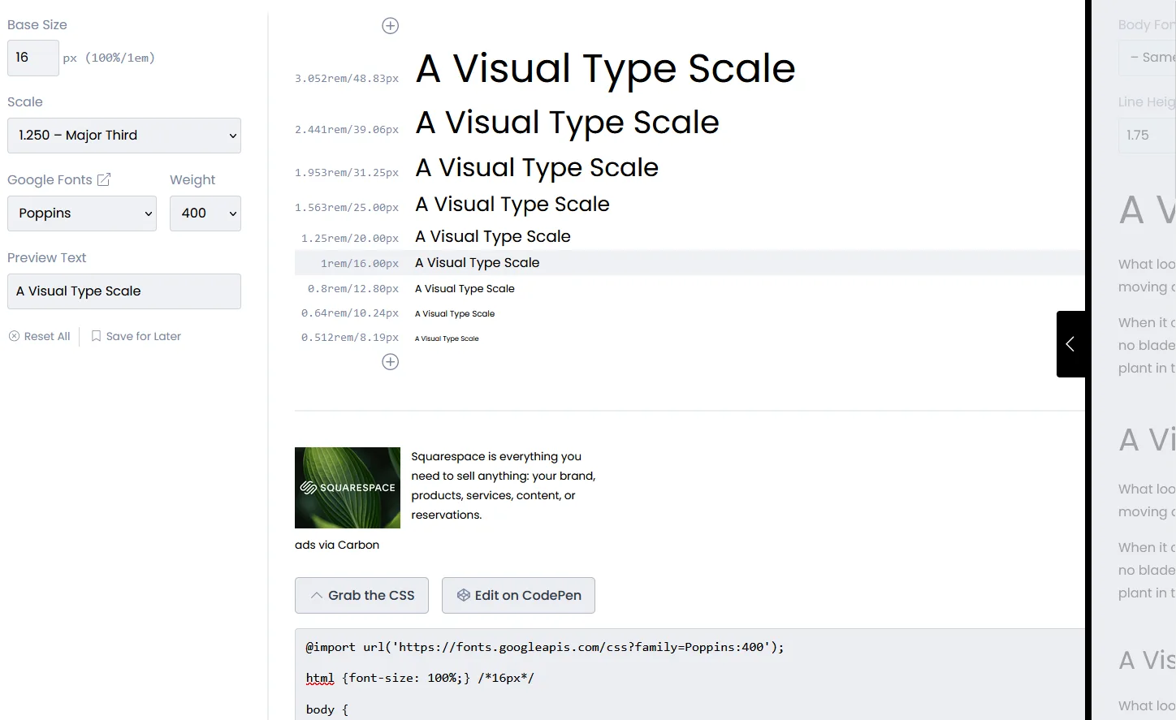Click the Squarespace ad image
This screenshot has width=1176, height=720.
[348, 488]
